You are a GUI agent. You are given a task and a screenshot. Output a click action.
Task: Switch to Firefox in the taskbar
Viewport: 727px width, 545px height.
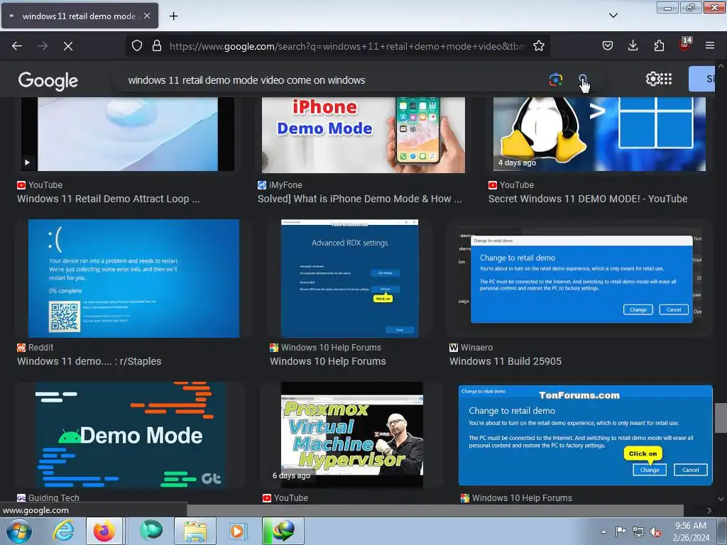click(104, 531)
